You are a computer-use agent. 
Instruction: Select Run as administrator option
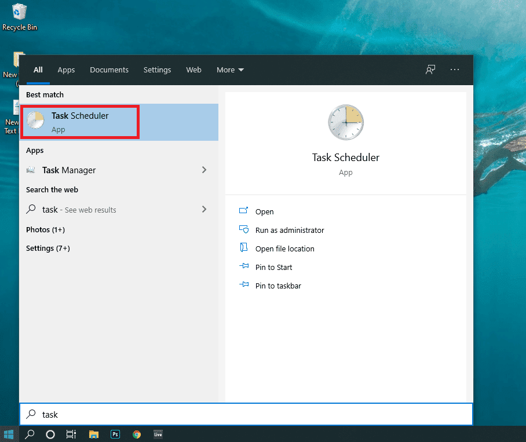[x=290, y=230]
